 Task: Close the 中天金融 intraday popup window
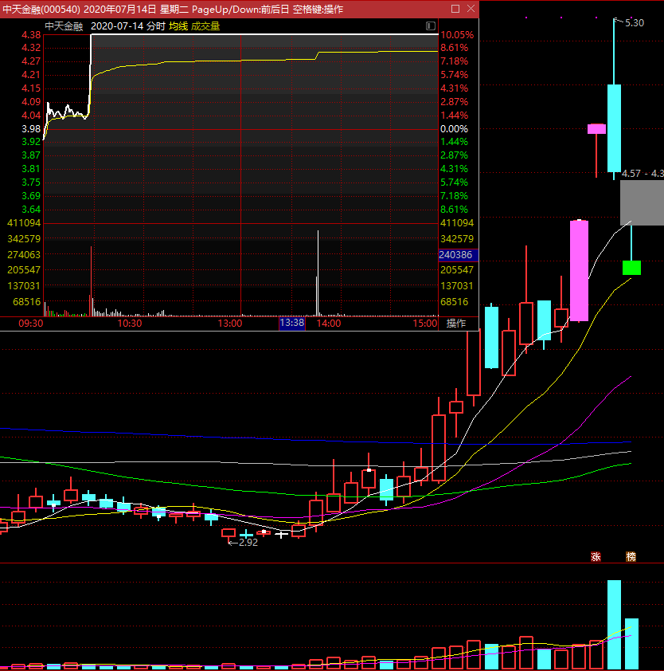pos(470,9)
